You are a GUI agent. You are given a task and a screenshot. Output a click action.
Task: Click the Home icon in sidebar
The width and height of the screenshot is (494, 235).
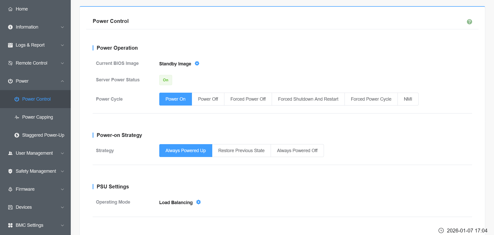click(10, 9)
